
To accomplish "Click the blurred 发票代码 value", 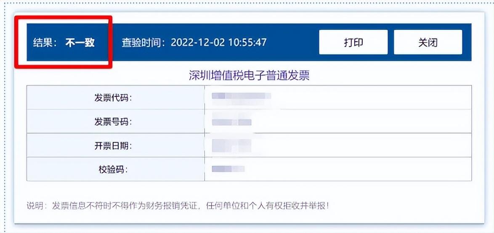I will (241, 97).
